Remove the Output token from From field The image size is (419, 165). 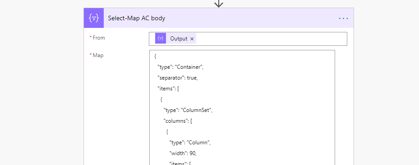coord(192,39)
